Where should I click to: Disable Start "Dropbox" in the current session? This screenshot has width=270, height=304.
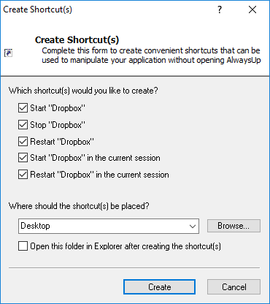tap(23, 158)
